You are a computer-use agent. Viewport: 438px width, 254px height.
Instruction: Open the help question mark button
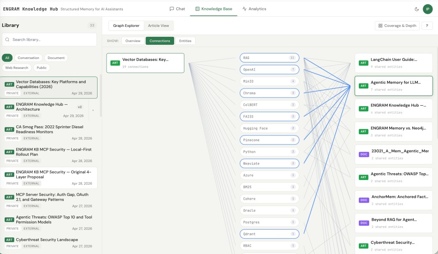427,26
